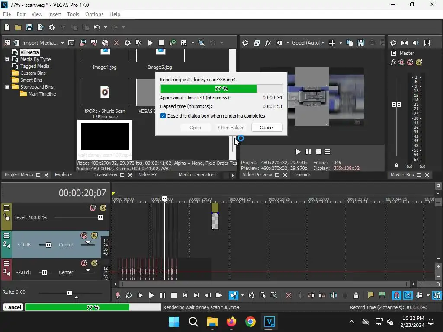This screenshot has width=443, height=332.
Task: Open track 3 automation dropdown arrow
Action: (x=88, y=270)
